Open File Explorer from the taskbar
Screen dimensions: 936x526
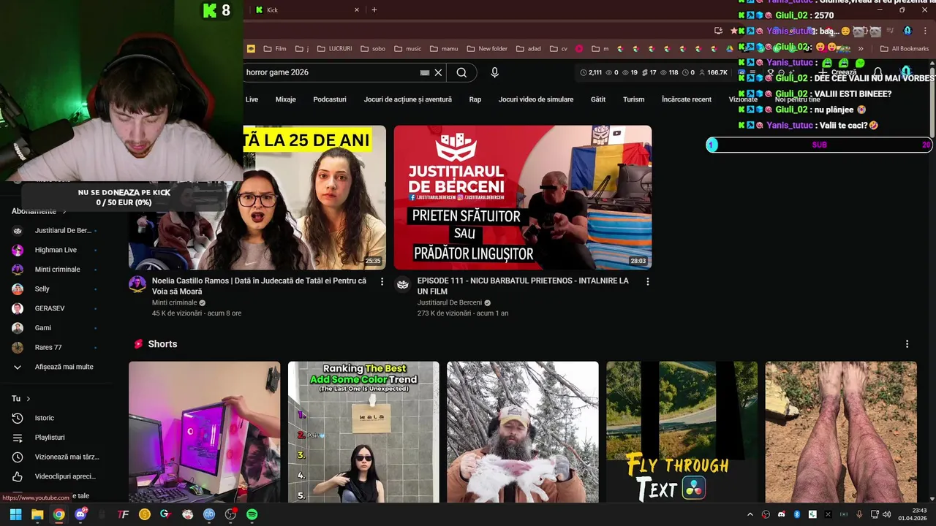[x=37, y=514]
